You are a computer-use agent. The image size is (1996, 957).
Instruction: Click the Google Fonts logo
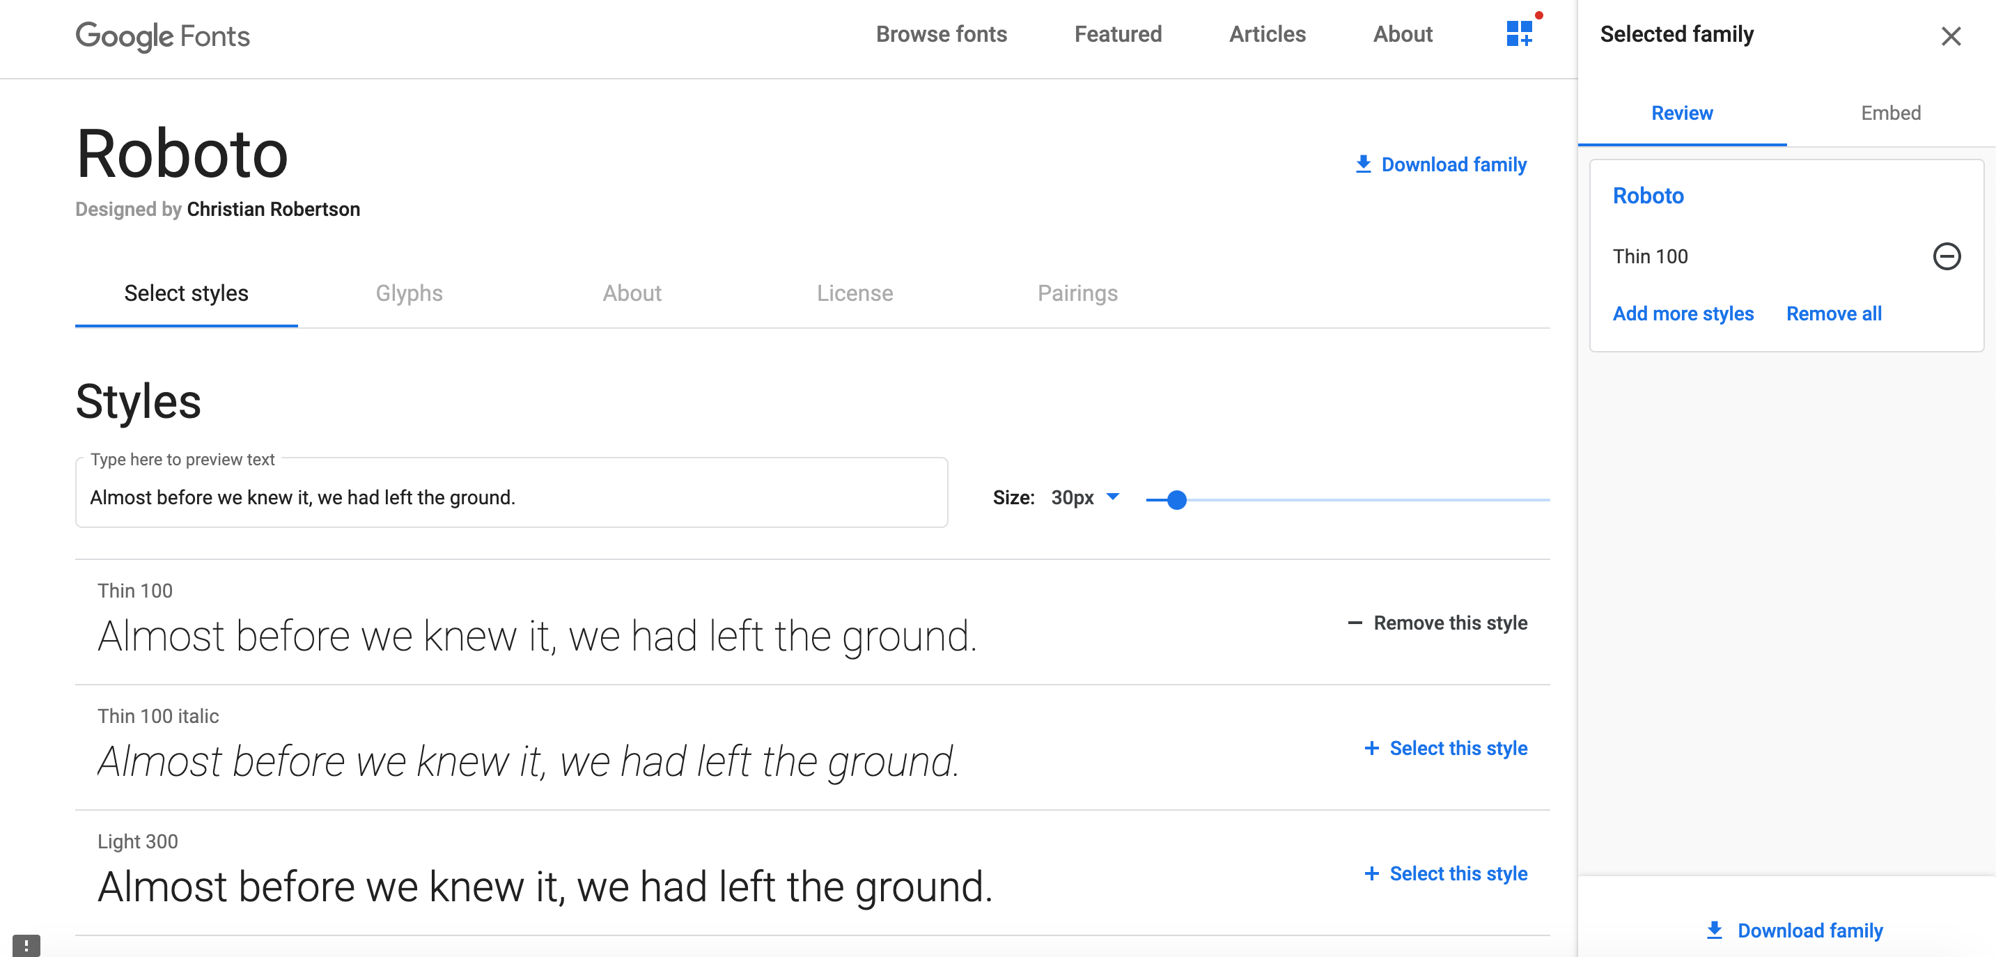point(163,36)
